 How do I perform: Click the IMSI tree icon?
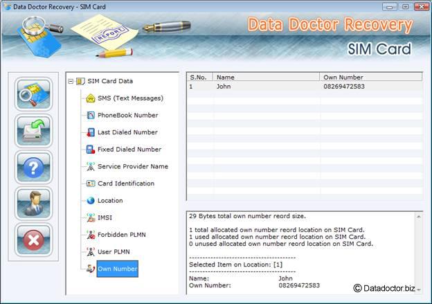point(91,217)
